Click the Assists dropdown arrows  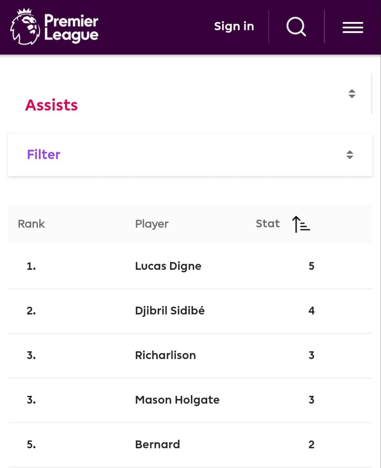tap(352, 93)
